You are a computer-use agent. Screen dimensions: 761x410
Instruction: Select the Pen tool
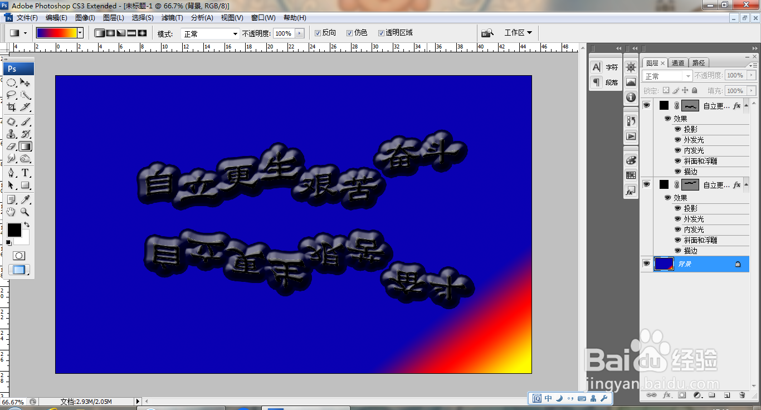(x=11, y=173)
